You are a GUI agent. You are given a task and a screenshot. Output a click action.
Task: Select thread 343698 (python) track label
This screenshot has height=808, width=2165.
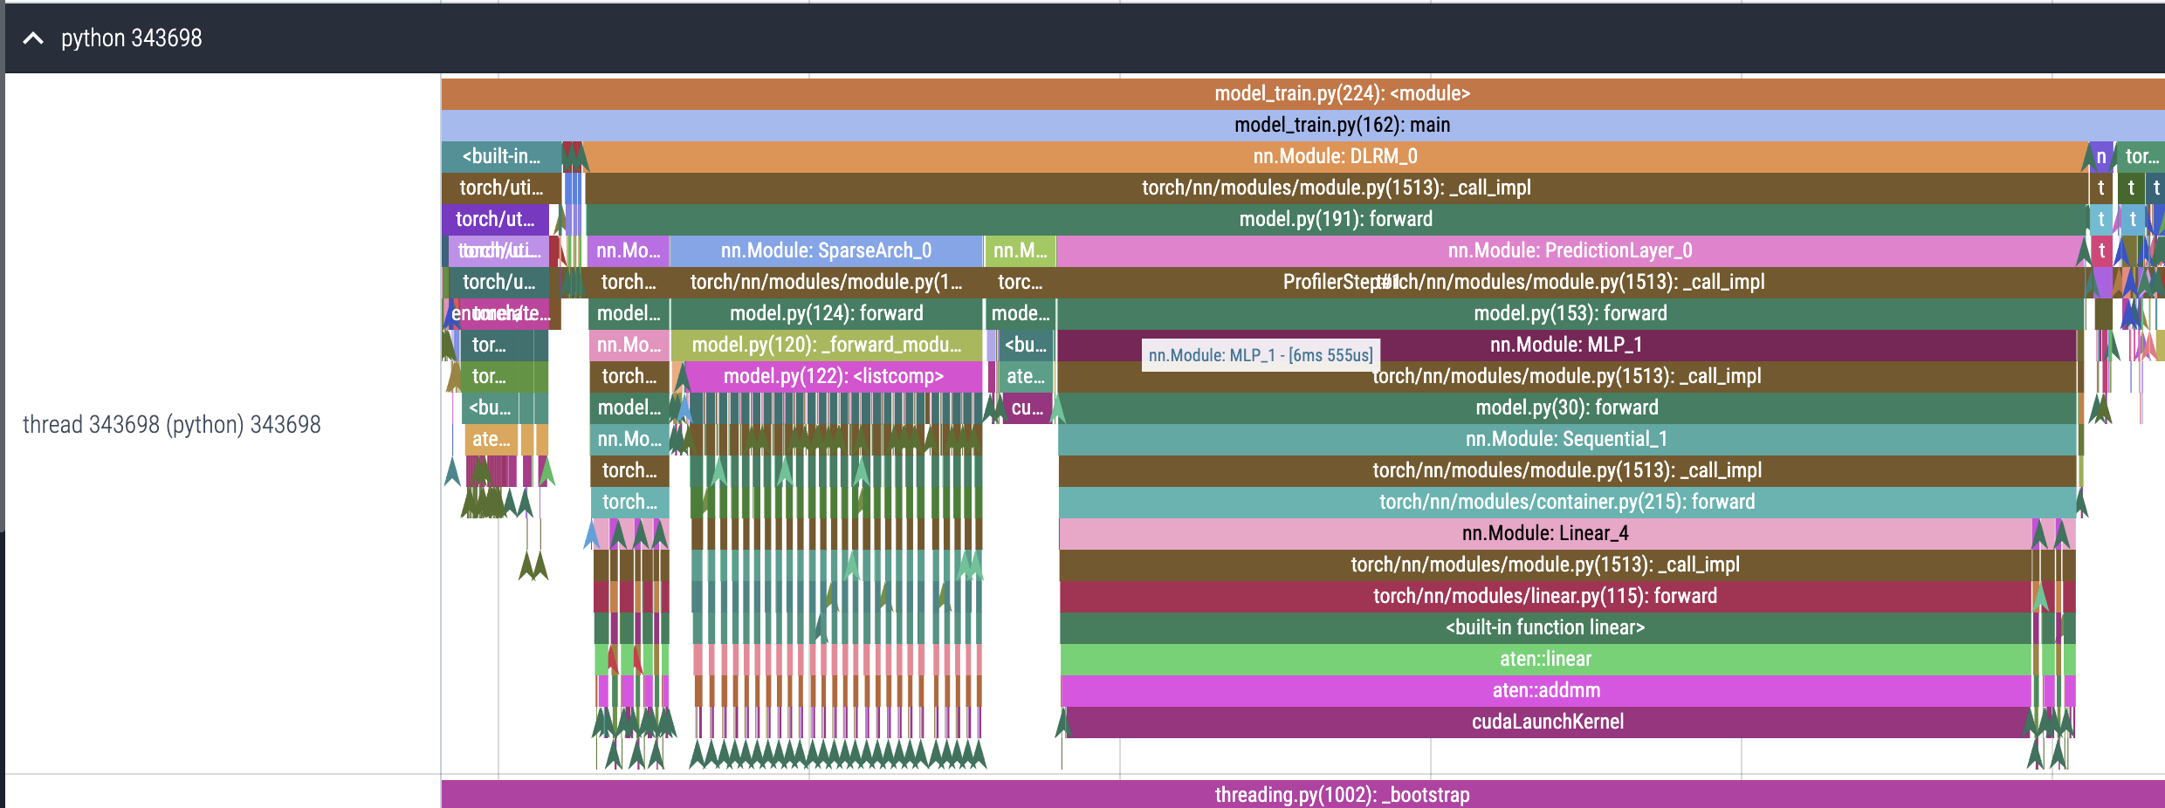click(172, 424)
